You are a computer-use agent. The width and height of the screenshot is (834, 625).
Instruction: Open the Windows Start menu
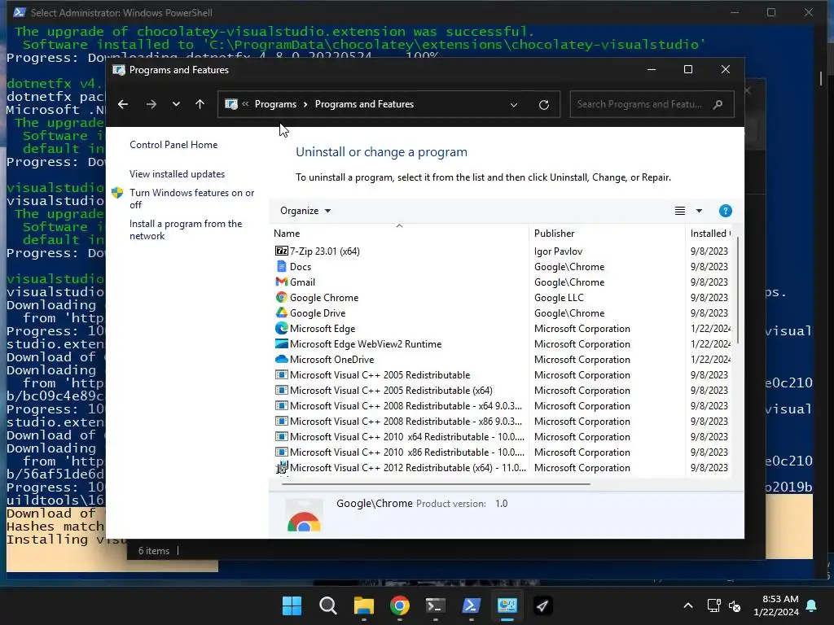pos(292,605)
